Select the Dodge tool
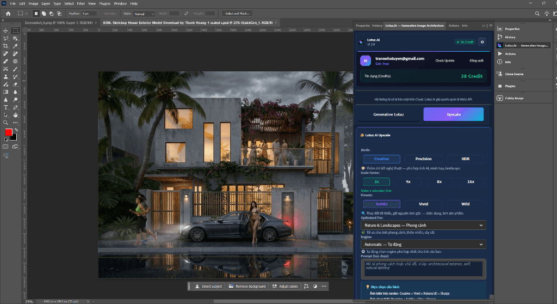Image resolution: width=557 pixels, height=304 pixels. 15,100
